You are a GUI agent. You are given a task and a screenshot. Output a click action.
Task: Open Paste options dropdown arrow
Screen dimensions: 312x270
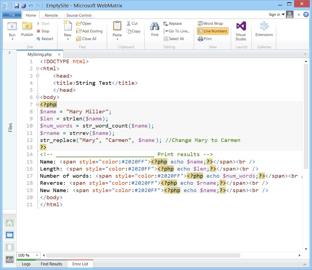pyautogui.click(x=118, y=39)
